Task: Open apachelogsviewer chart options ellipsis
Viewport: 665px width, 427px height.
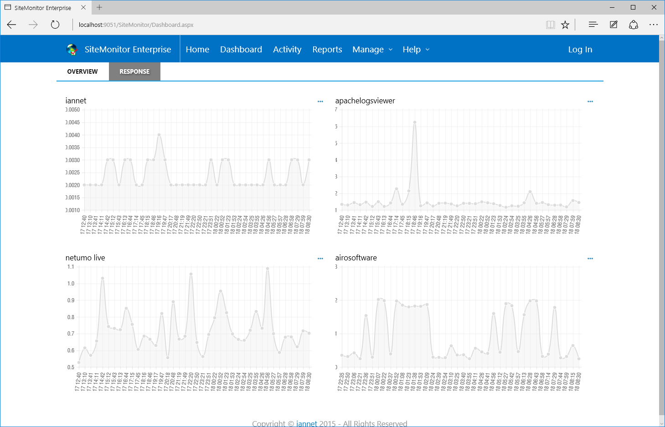Action: point(590,102)
